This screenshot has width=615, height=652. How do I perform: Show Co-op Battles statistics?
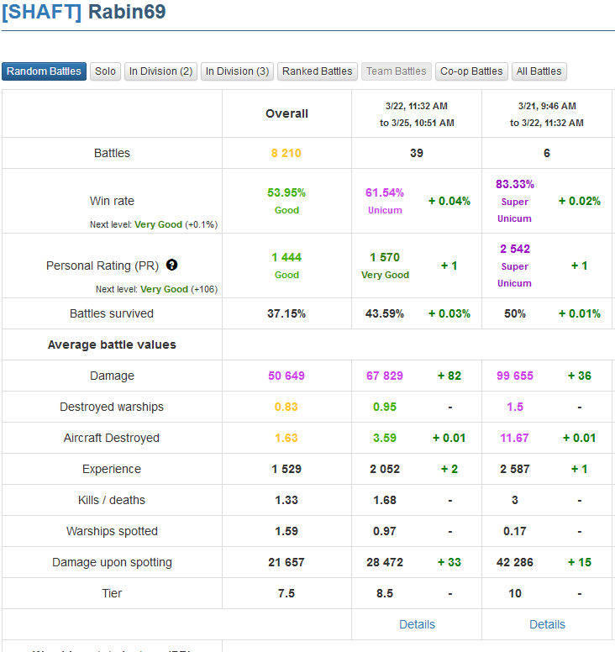click(471, 71)
